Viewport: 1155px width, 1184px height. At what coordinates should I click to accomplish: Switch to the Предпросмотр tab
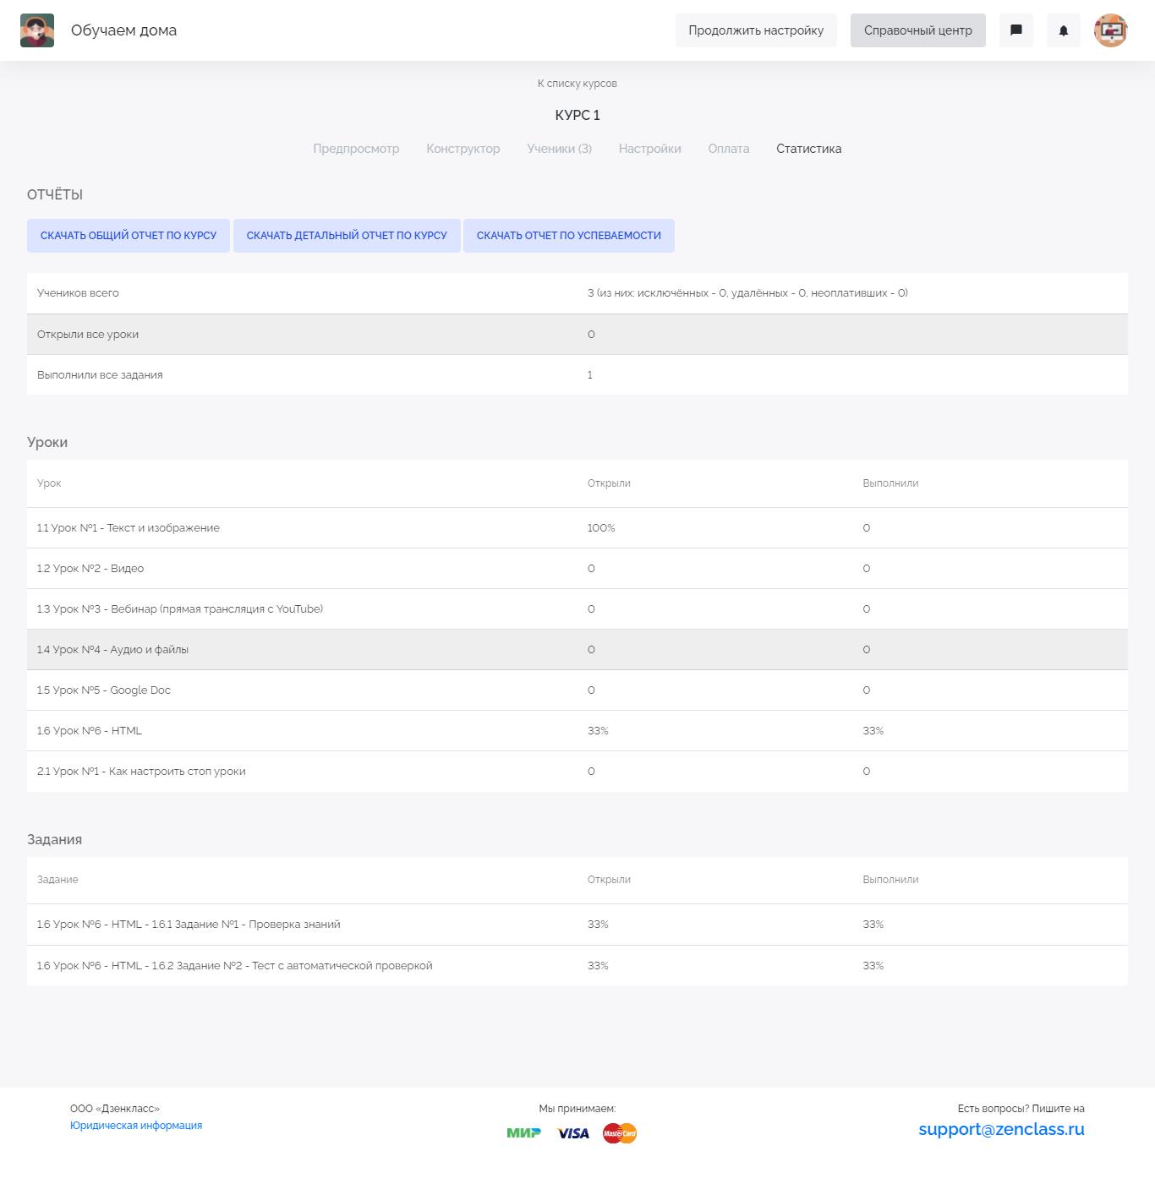(356, 149)
